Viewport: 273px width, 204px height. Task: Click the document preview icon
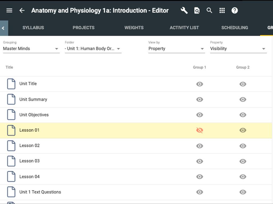(x=197, y=10)
